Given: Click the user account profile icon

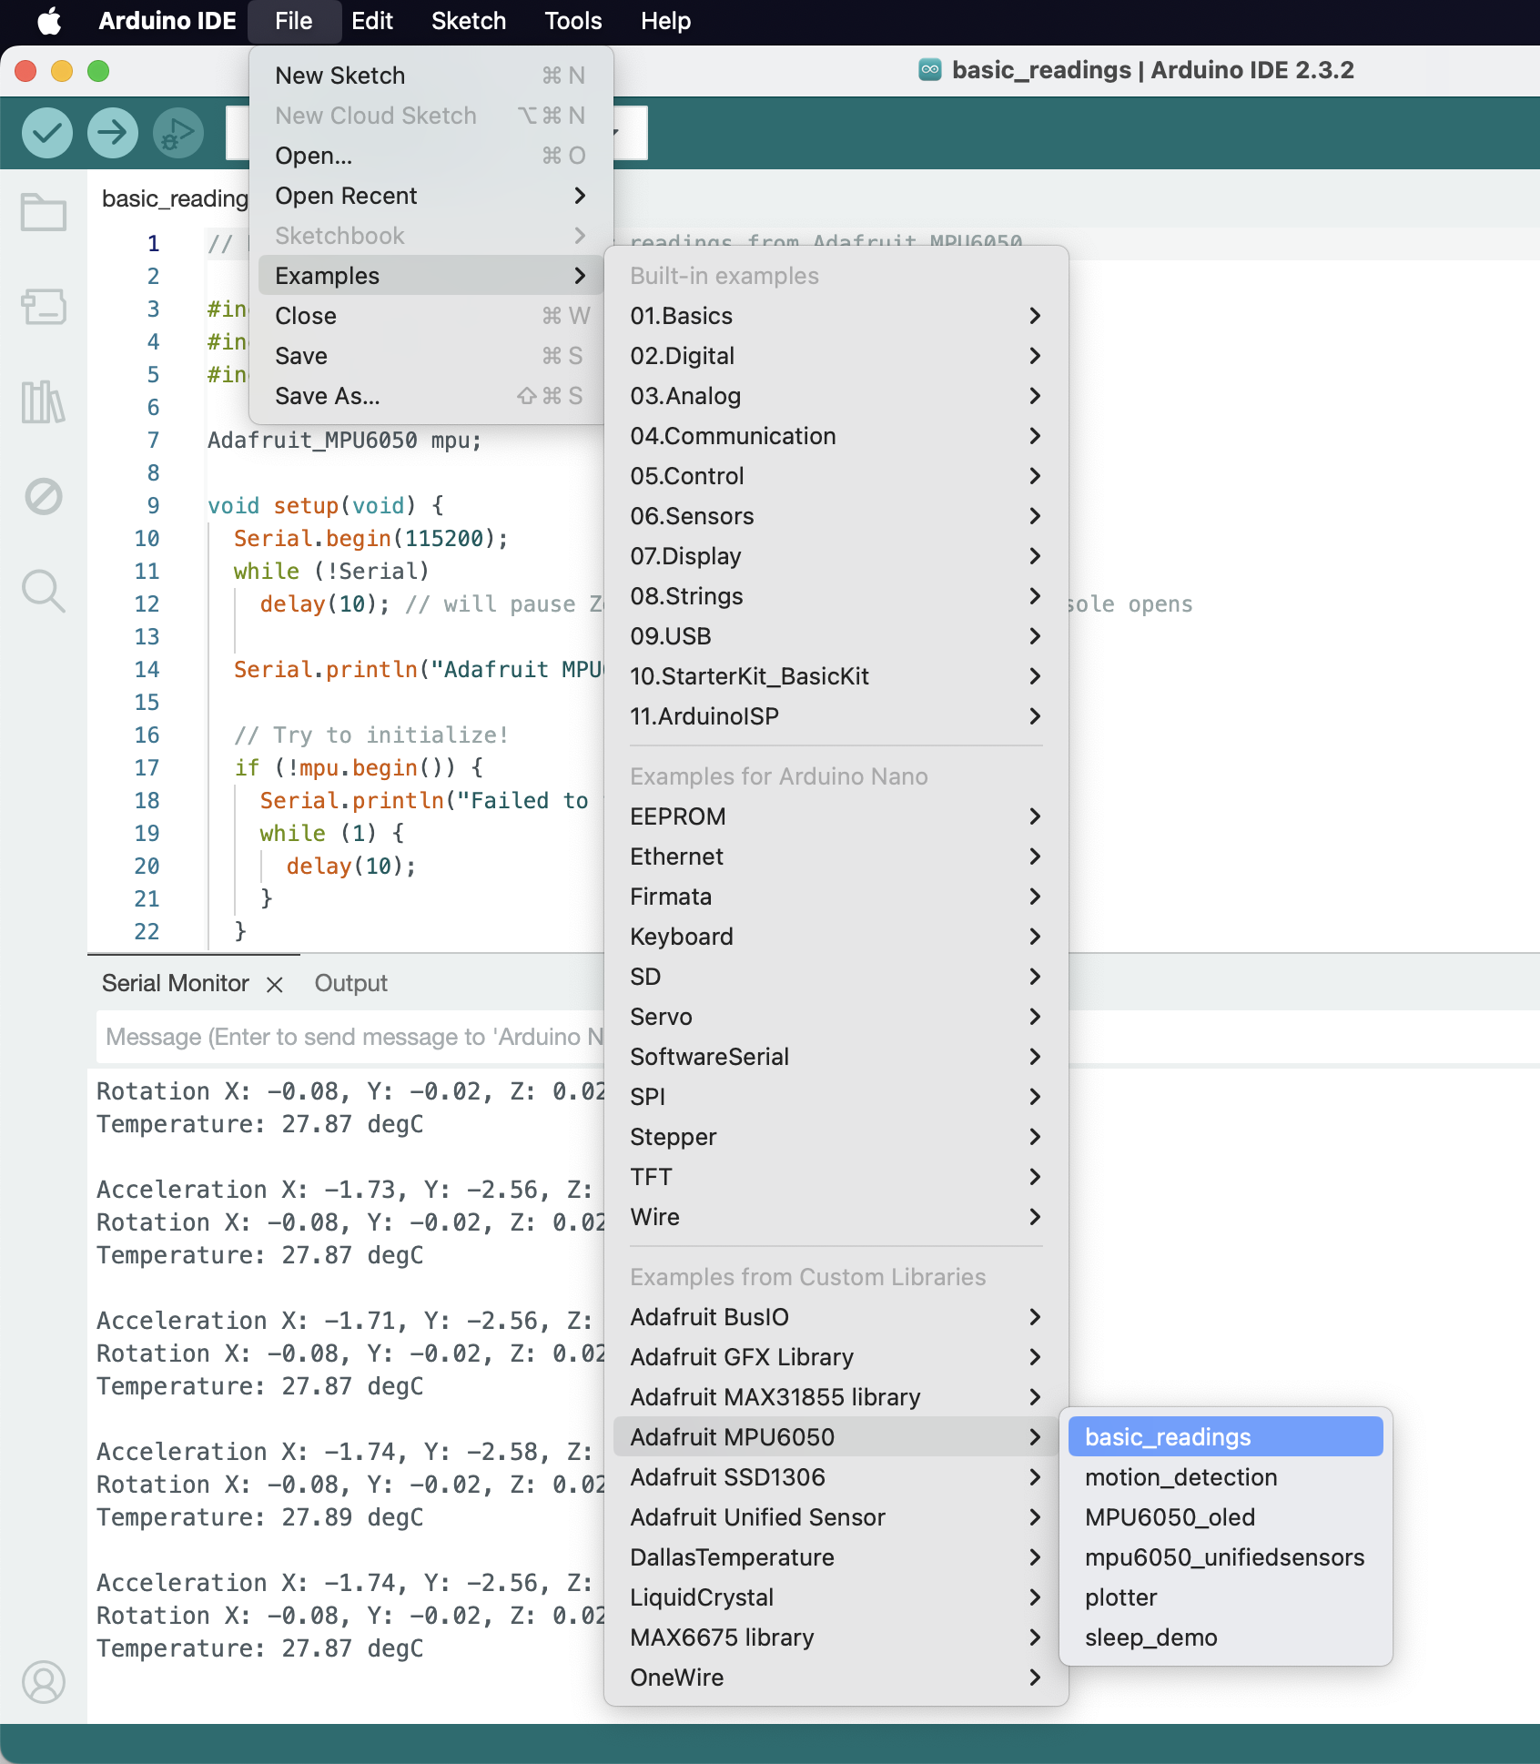Looking at the screenshot, I should click(x=44, y=1682).
